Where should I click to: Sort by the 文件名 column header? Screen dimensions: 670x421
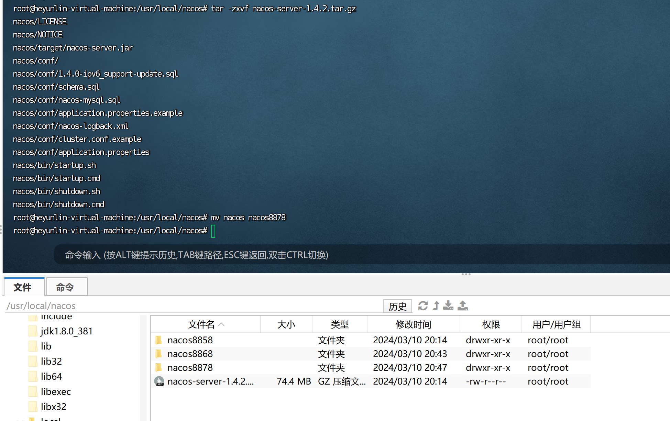pyautogui.click(x=206, y=324)
